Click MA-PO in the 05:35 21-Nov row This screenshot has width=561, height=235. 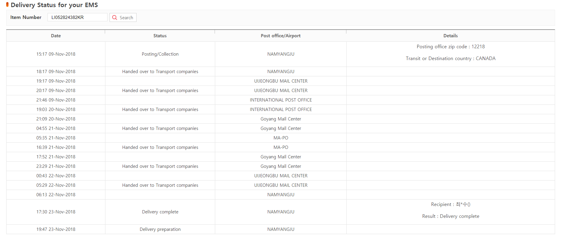pyautogui.click(x=281, y=138)
